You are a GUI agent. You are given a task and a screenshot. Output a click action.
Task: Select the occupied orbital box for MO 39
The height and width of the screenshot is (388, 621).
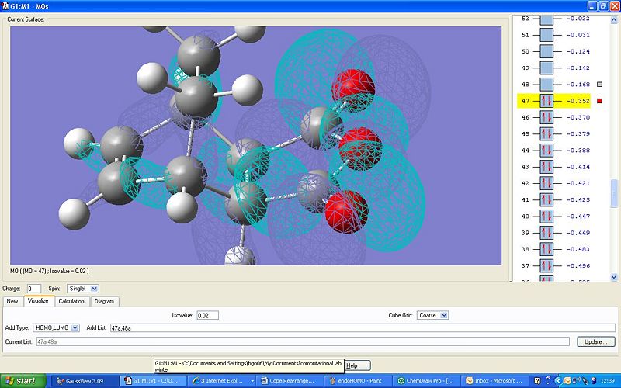[x=546, y=233]
